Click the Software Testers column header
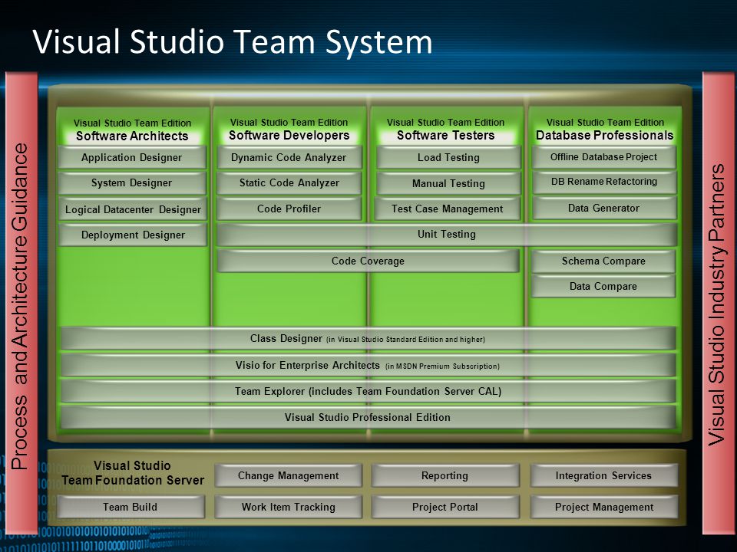Viewport: 737px width, 552px height. tap(445, 129)
